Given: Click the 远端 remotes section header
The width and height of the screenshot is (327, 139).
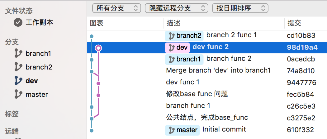Looking at the screenshot, I should (x=12, y=131).
